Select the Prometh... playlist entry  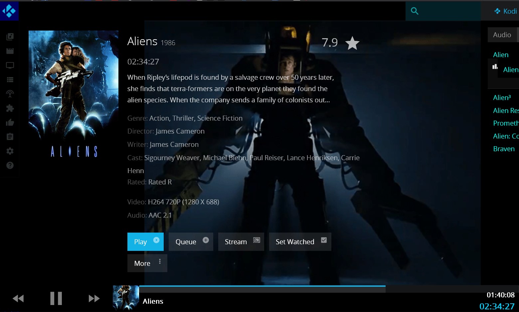(506, 123)
